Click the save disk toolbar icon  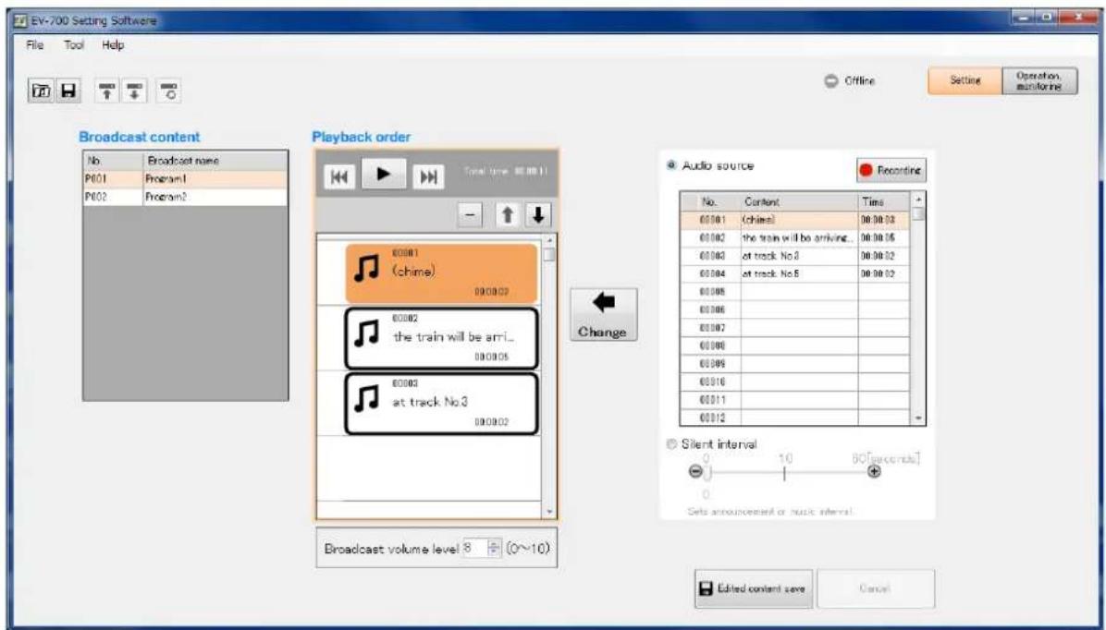(x=68, y=91)
